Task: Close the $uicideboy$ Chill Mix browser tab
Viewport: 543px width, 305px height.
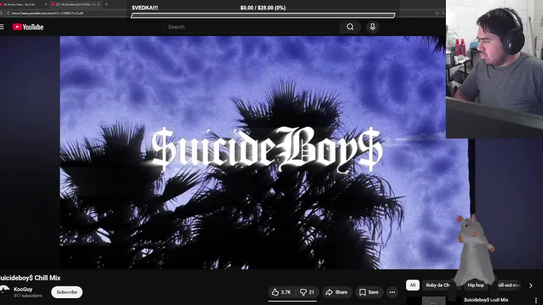Action: [98, 4]
